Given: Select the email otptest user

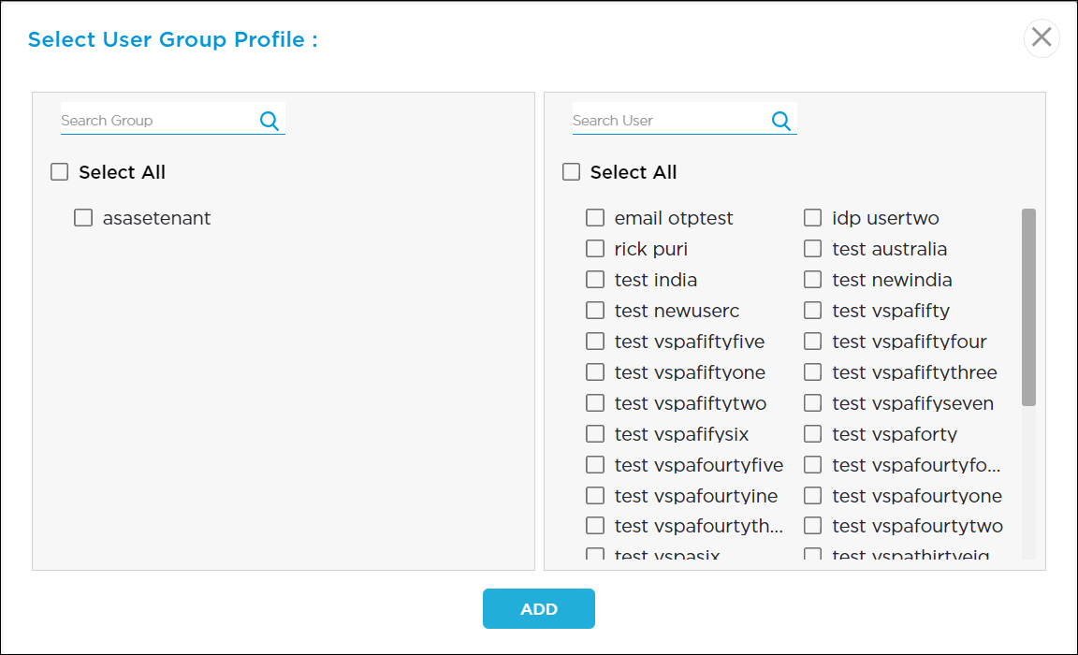Looking at the screenshot, I should pos(595,217).
